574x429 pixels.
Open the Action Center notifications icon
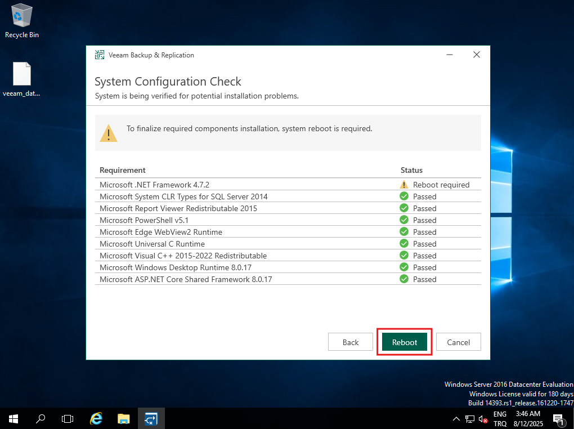pos(559,419)
